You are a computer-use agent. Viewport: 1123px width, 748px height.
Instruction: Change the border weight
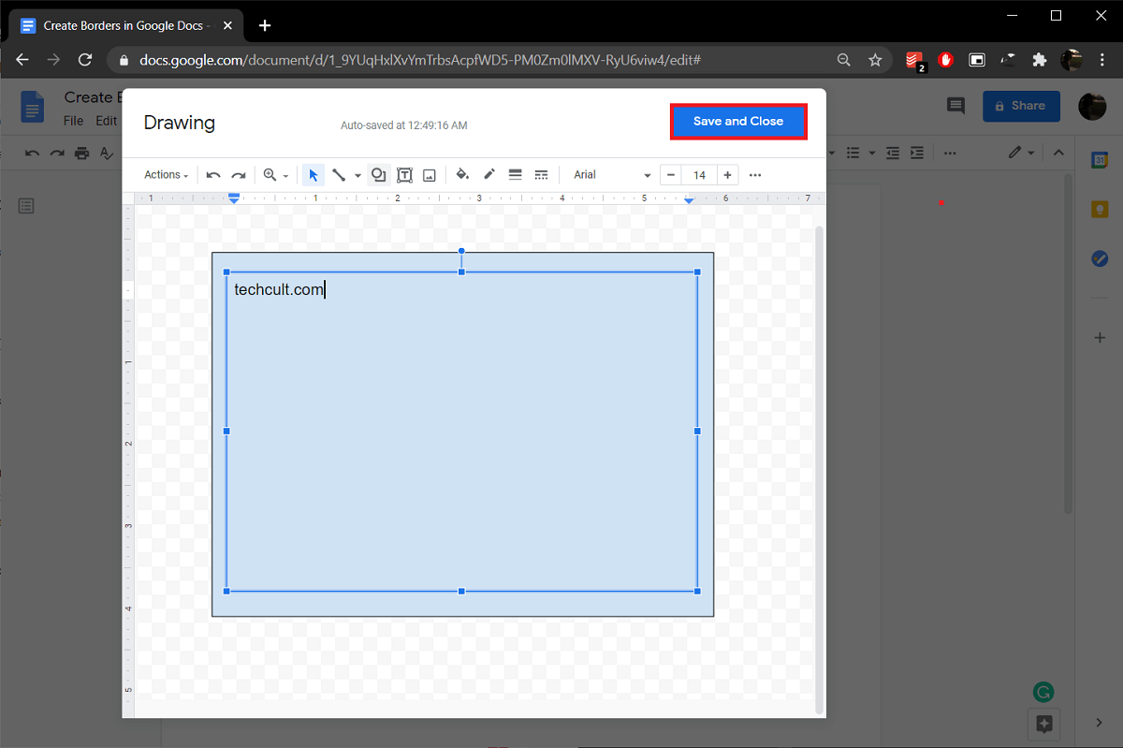(515, 175)
